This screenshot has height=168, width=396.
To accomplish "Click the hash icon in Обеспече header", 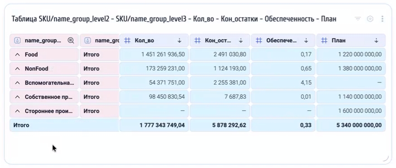I will [x=259, y=40].
